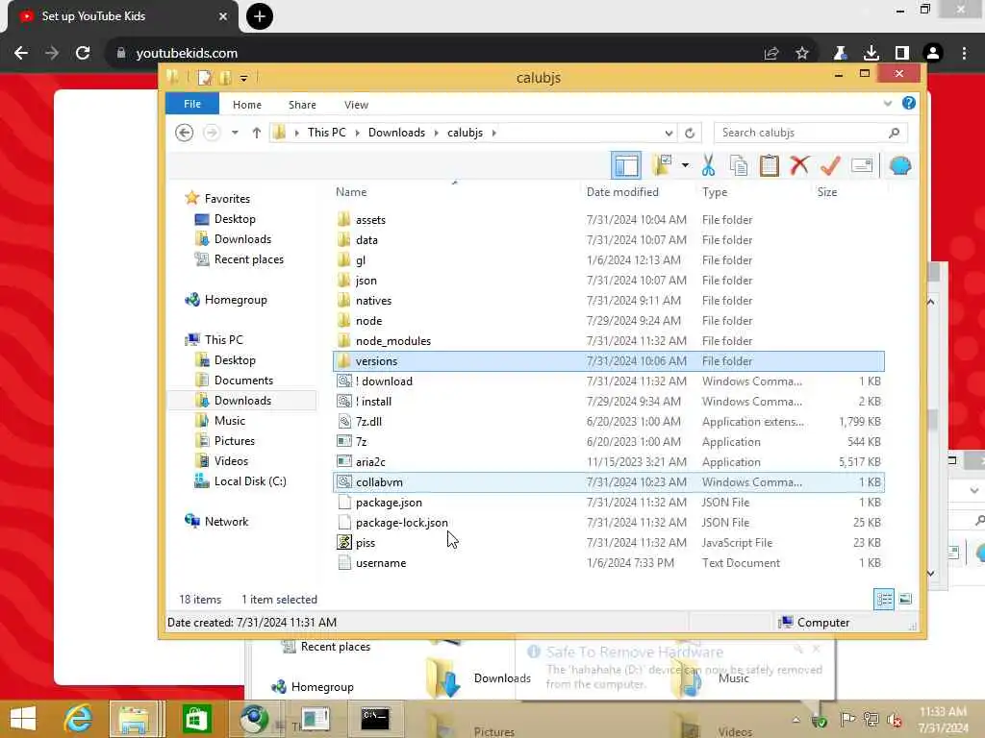Go up one folder level
985x738 pixels.
pos(256,133)
